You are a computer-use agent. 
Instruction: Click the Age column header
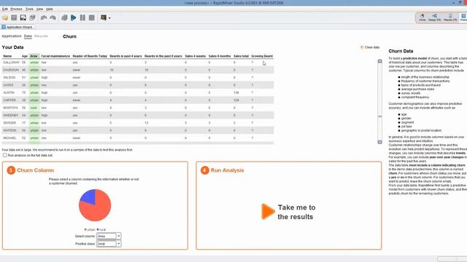click(24, 56)
